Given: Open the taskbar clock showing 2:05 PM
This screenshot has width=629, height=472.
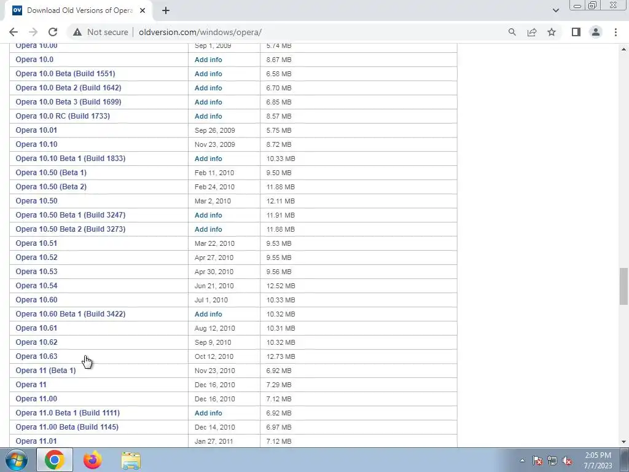Looking at the screenshot, I should [x=598, y=460].
